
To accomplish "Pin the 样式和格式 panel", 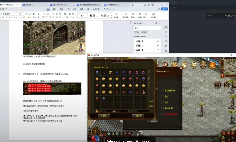I will [156, 23].
